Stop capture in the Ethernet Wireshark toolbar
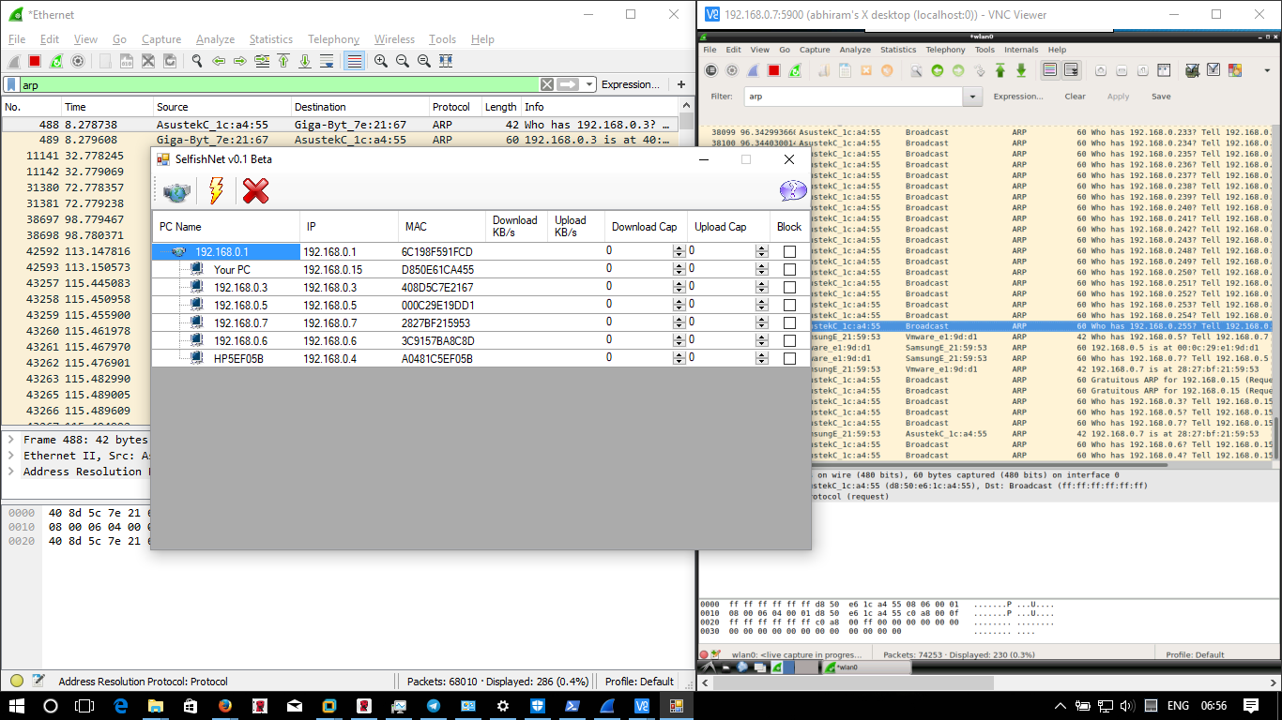Image resolution: width=1282 pixels, height=720 pixels. pyautogui.click(x=35, y=61)
